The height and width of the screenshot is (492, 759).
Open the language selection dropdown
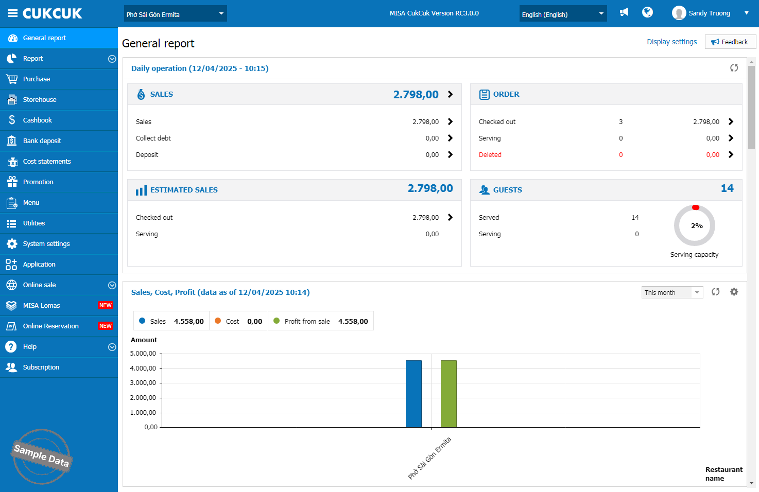(x=562, y=14)
